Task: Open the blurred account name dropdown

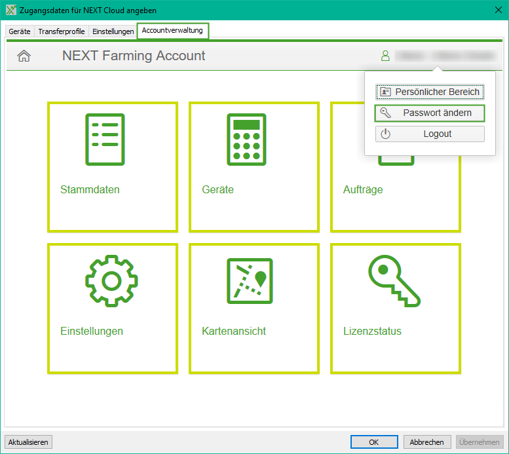Action: pyautogui.click(x=439, y=56)
